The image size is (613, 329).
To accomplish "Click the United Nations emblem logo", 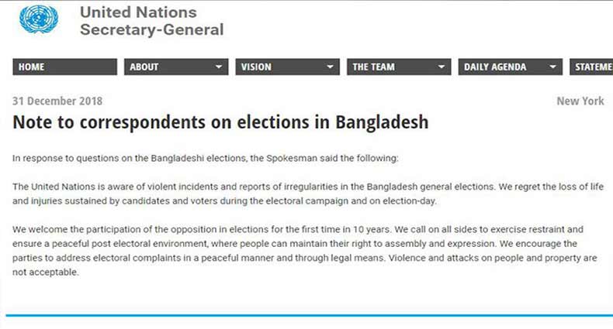I will [x=39, y=21].
